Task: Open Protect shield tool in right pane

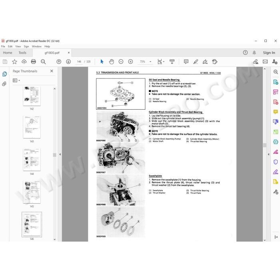Action: (276, 162)
